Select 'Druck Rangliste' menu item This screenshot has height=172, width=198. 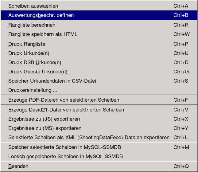(x=27, y=44)
